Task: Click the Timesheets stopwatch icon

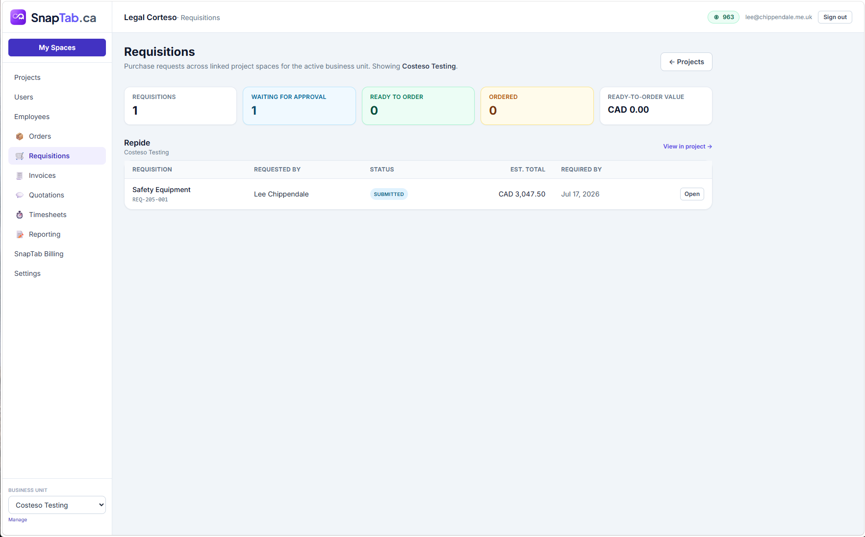Action: point(20,215)
